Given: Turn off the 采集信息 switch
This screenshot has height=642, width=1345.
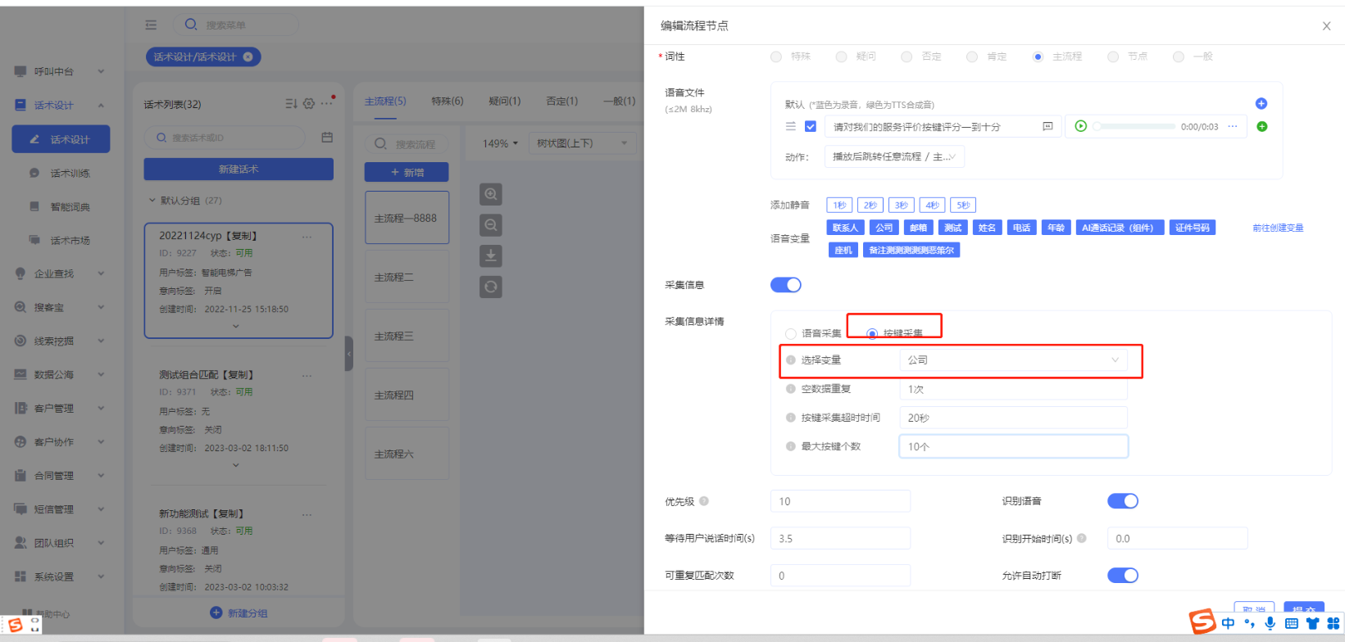Looking at the screenshot, I should click(785, 284).
